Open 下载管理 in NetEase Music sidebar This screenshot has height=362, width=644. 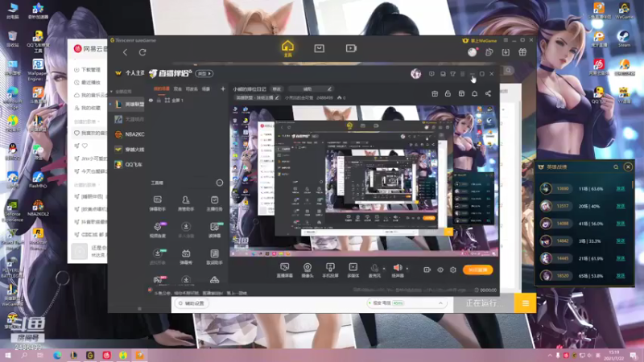coord(88,70)
